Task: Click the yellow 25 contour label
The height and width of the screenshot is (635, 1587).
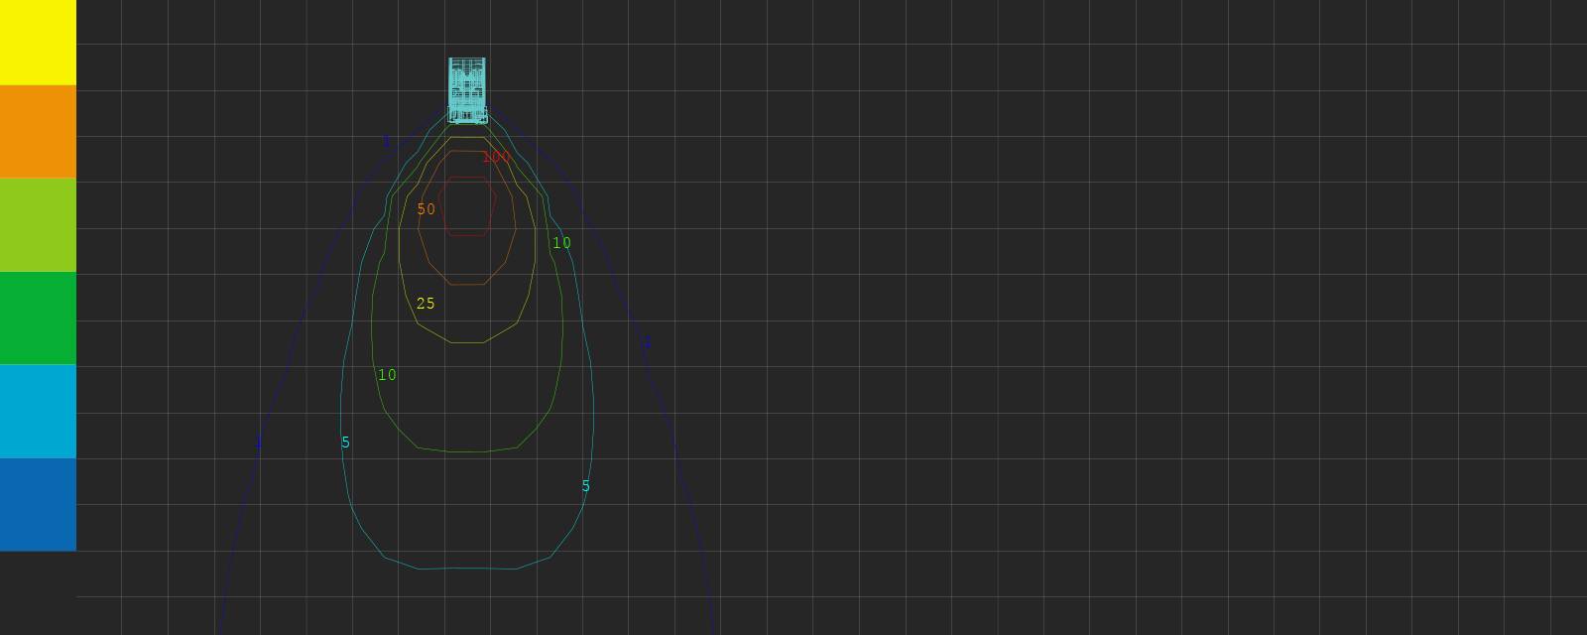Action: [x=426, y=304]
